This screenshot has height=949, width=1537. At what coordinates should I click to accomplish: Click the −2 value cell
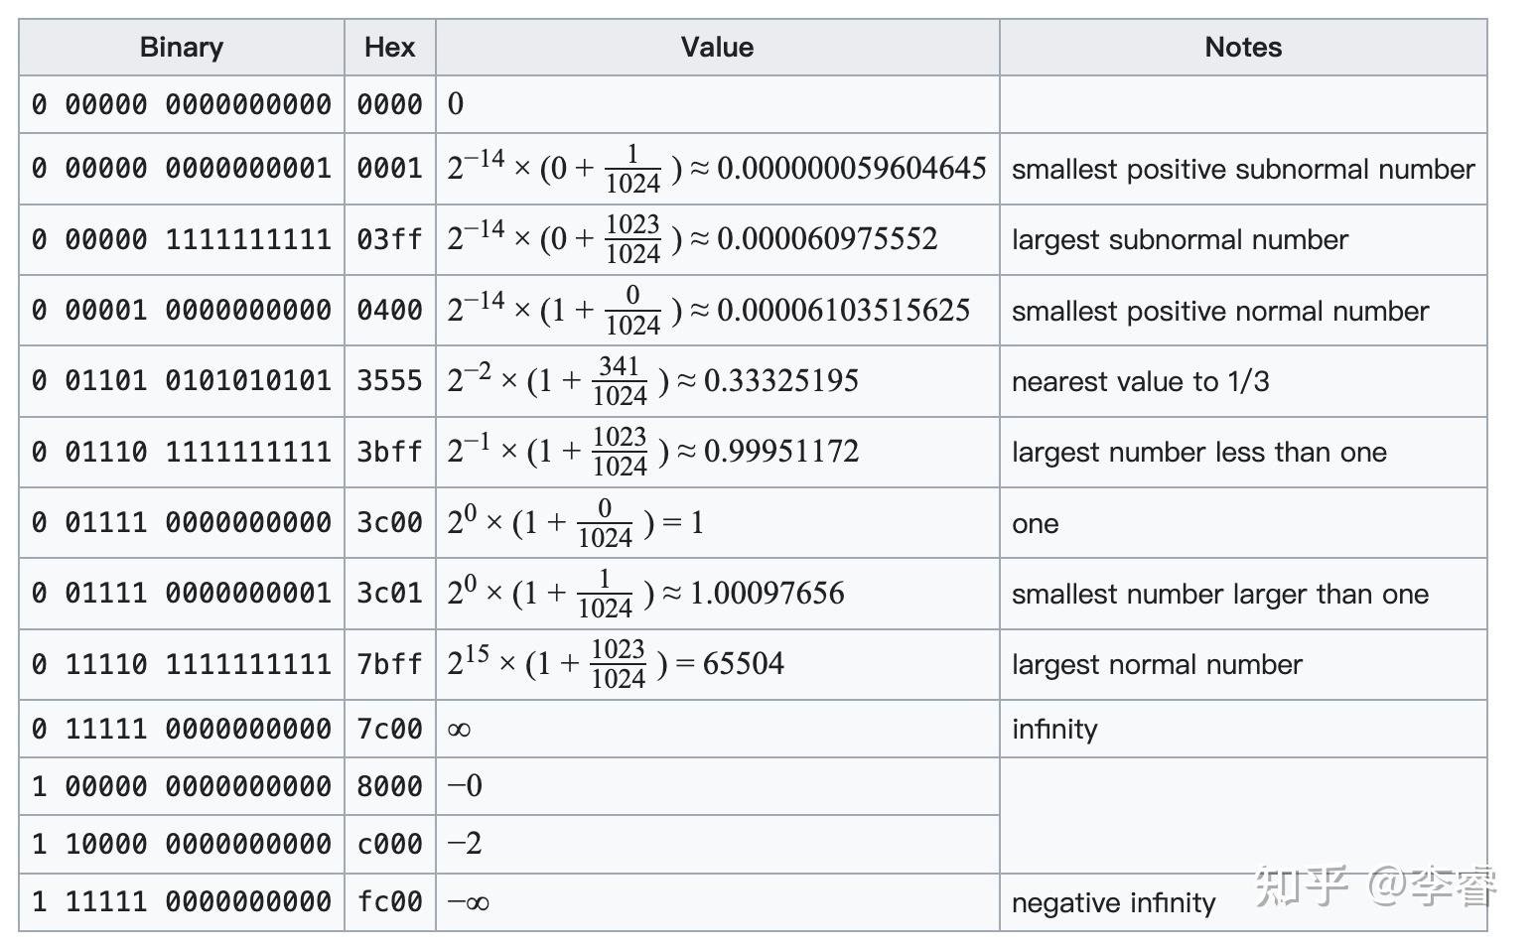click(465, 844)
